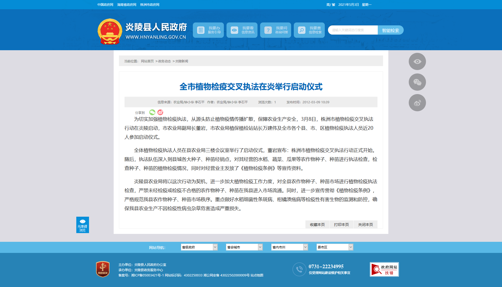Click the green WeChat share icon
The width and height of the screenshot is (502, 287).
[x=152, y=112]
